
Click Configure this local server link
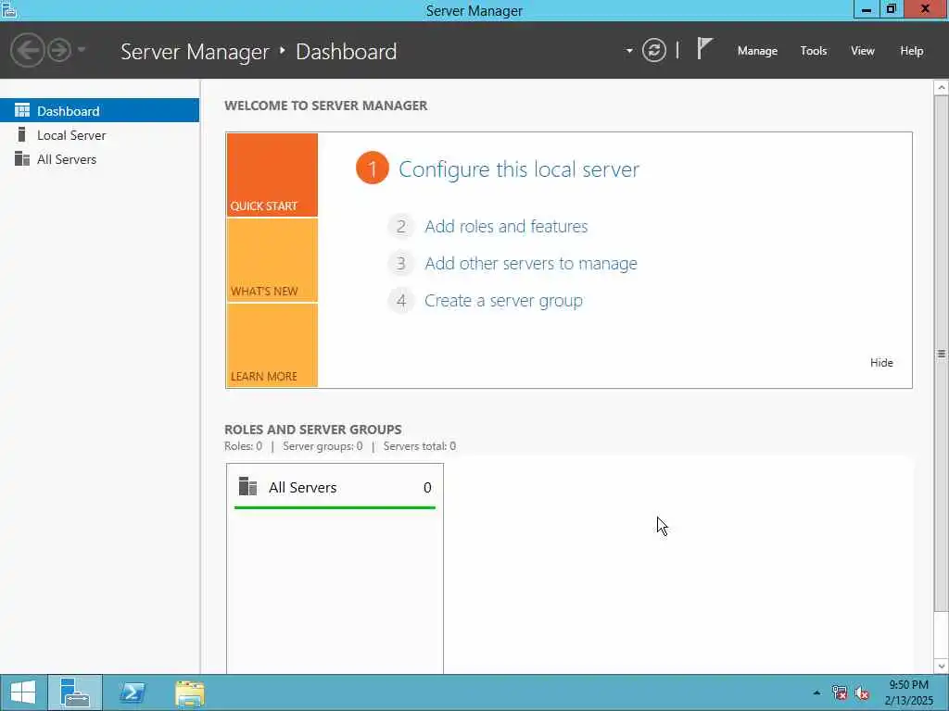pos(519,169)
